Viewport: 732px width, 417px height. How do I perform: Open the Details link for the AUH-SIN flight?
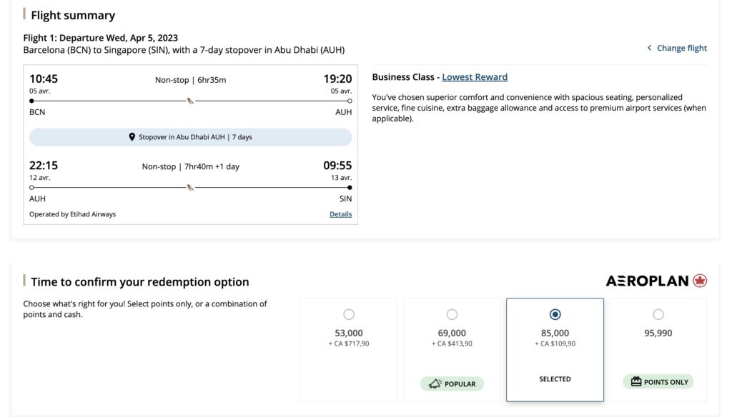(341, 213)
